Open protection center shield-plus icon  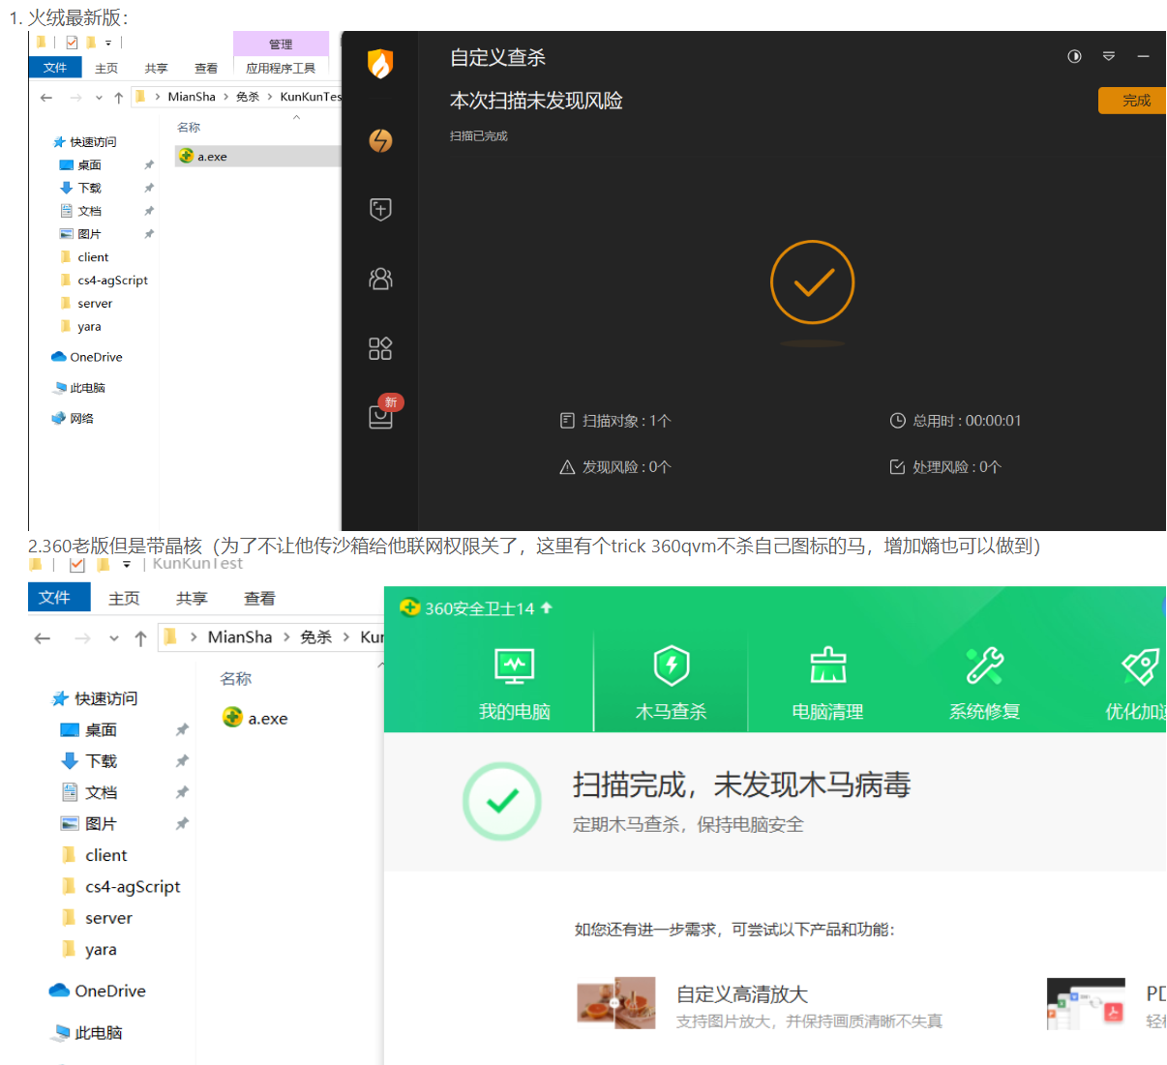click(x=380, y=209)
